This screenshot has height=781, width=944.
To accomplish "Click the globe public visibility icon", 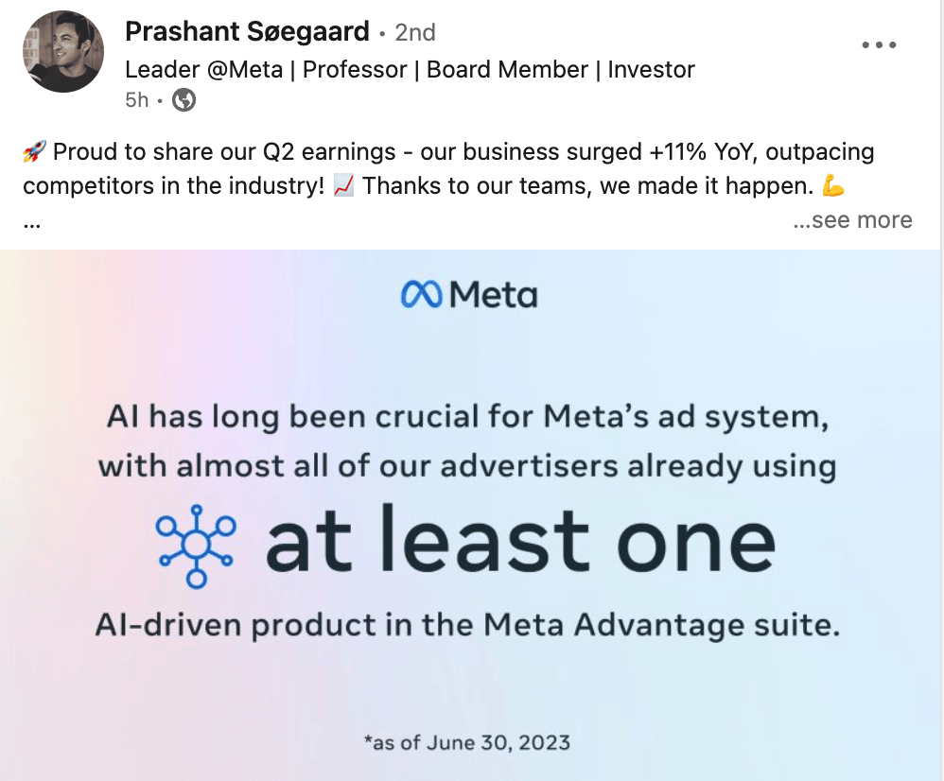I will coord(184,100).
